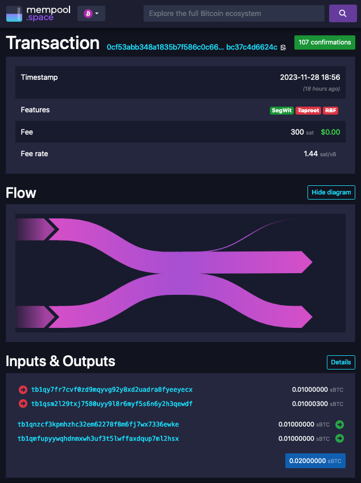Click the crossed-out Taproot badge

[308, 111]
